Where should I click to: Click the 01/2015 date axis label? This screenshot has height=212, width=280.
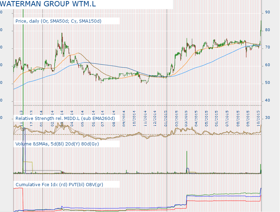(166, 119)
